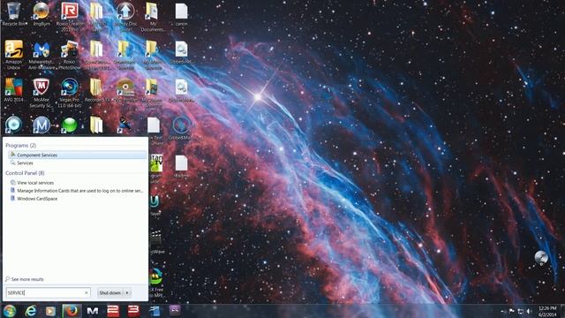Open the ImgBurn desktop shortcut
Screen dimensions: 565x318
click(x=41, y=14)
